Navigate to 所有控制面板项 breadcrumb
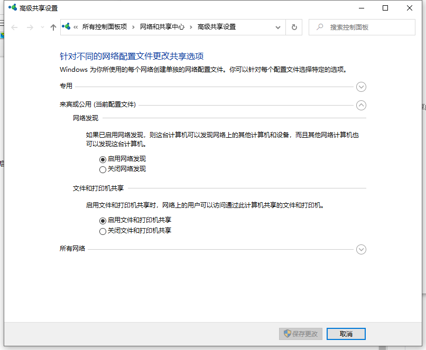The width and height of the screenshot is (426, 350). coord(105,27)
